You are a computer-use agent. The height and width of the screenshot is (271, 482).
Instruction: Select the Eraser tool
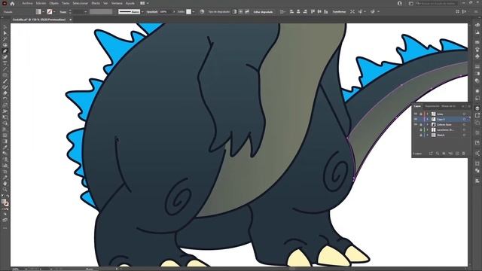tap(5, 93)
